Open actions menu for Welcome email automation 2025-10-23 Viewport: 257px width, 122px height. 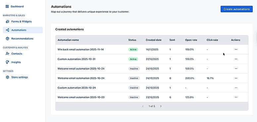[x=236, y=97]
